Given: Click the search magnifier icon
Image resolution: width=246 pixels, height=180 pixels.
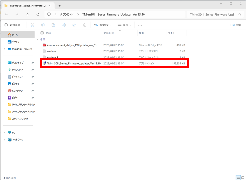Looking at the screenshot, I should pos(240,14).
